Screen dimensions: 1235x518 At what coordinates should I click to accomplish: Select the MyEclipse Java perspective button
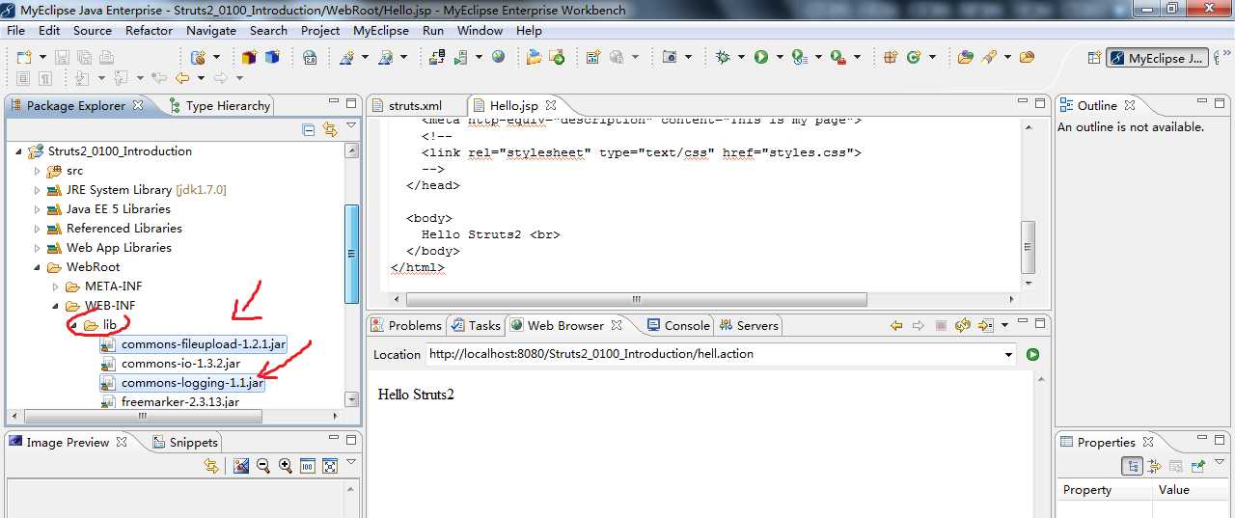click(1157, 58)
